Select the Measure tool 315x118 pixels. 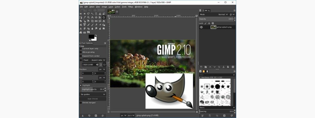click(92, 17)
